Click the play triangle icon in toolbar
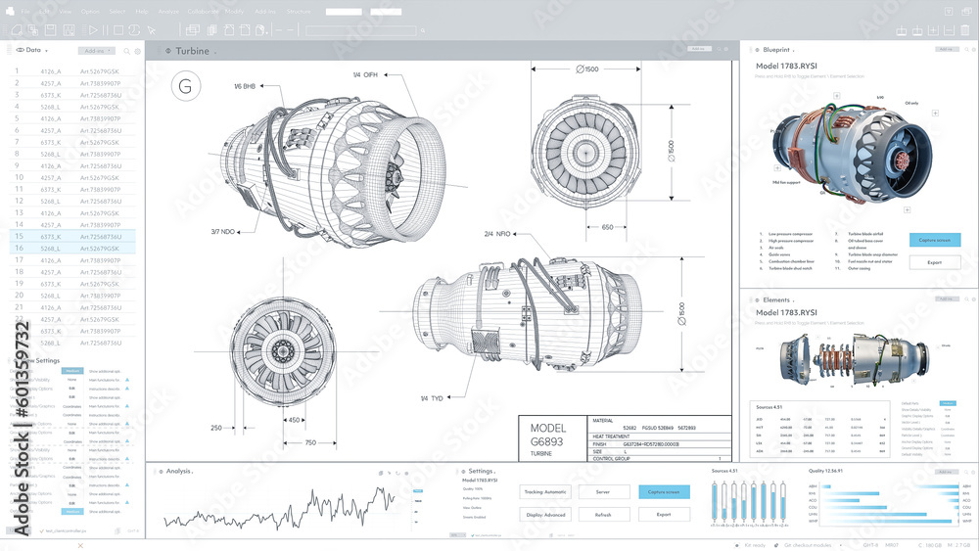The height and width of the screenshot is (551, 979). point(93,29)
